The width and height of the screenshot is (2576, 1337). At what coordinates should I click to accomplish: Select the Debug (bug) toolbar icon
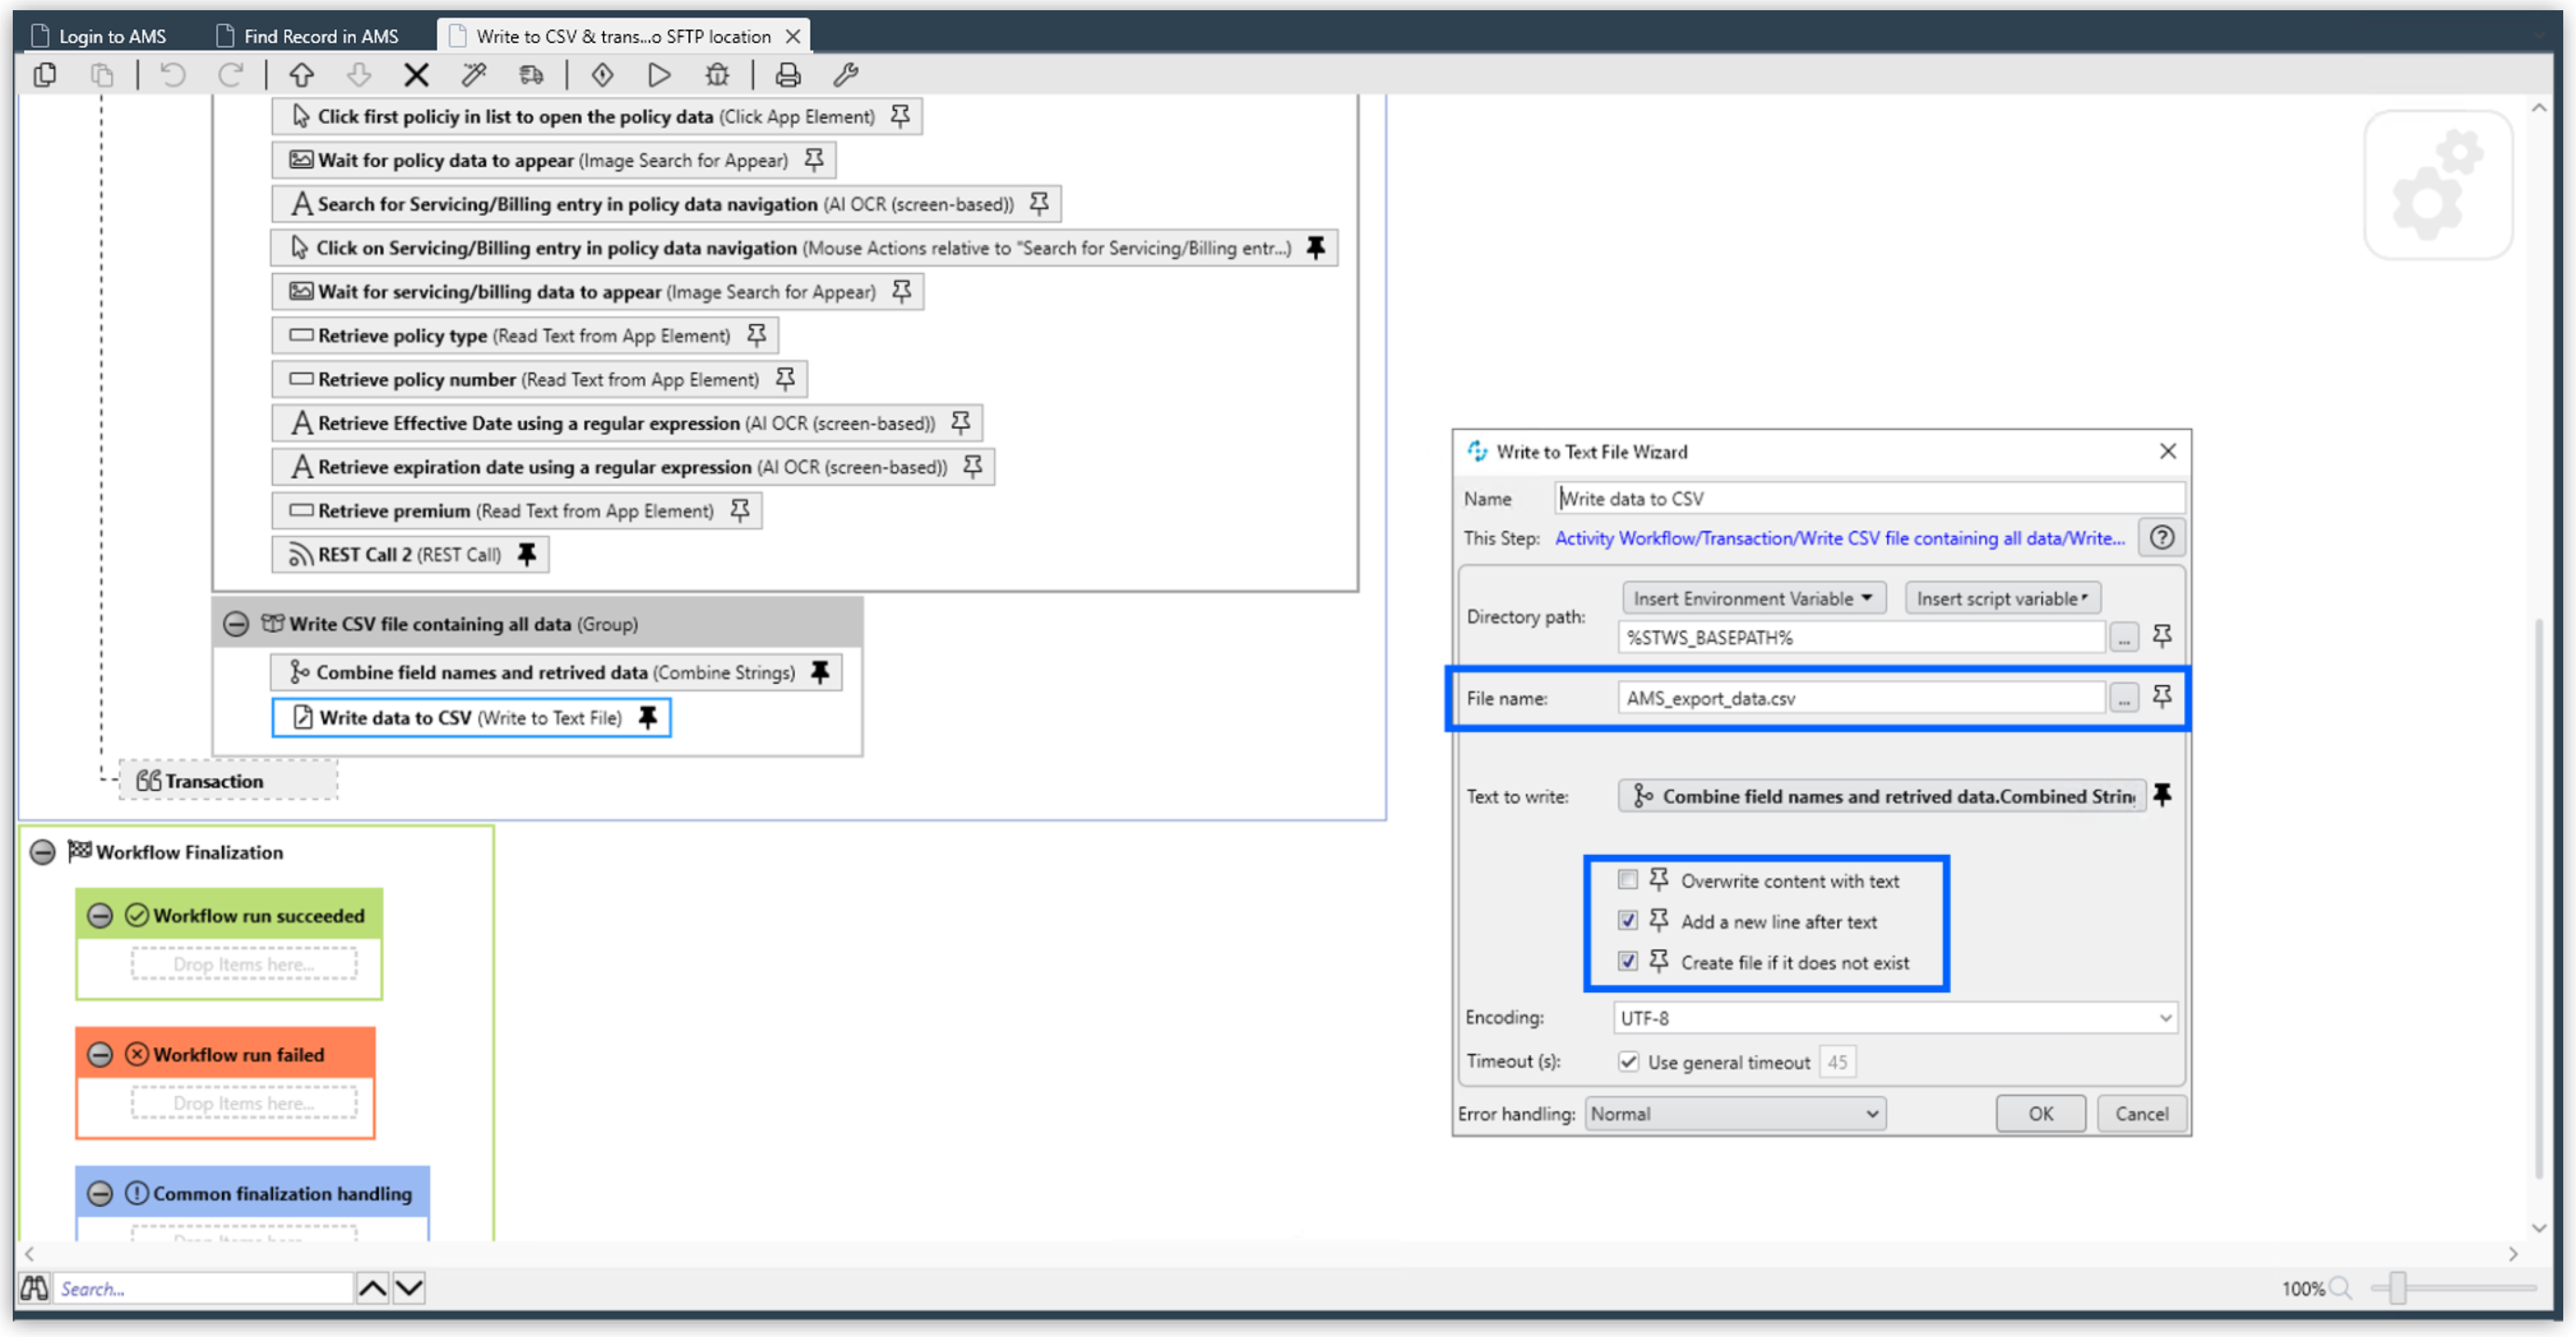point(716,75)
